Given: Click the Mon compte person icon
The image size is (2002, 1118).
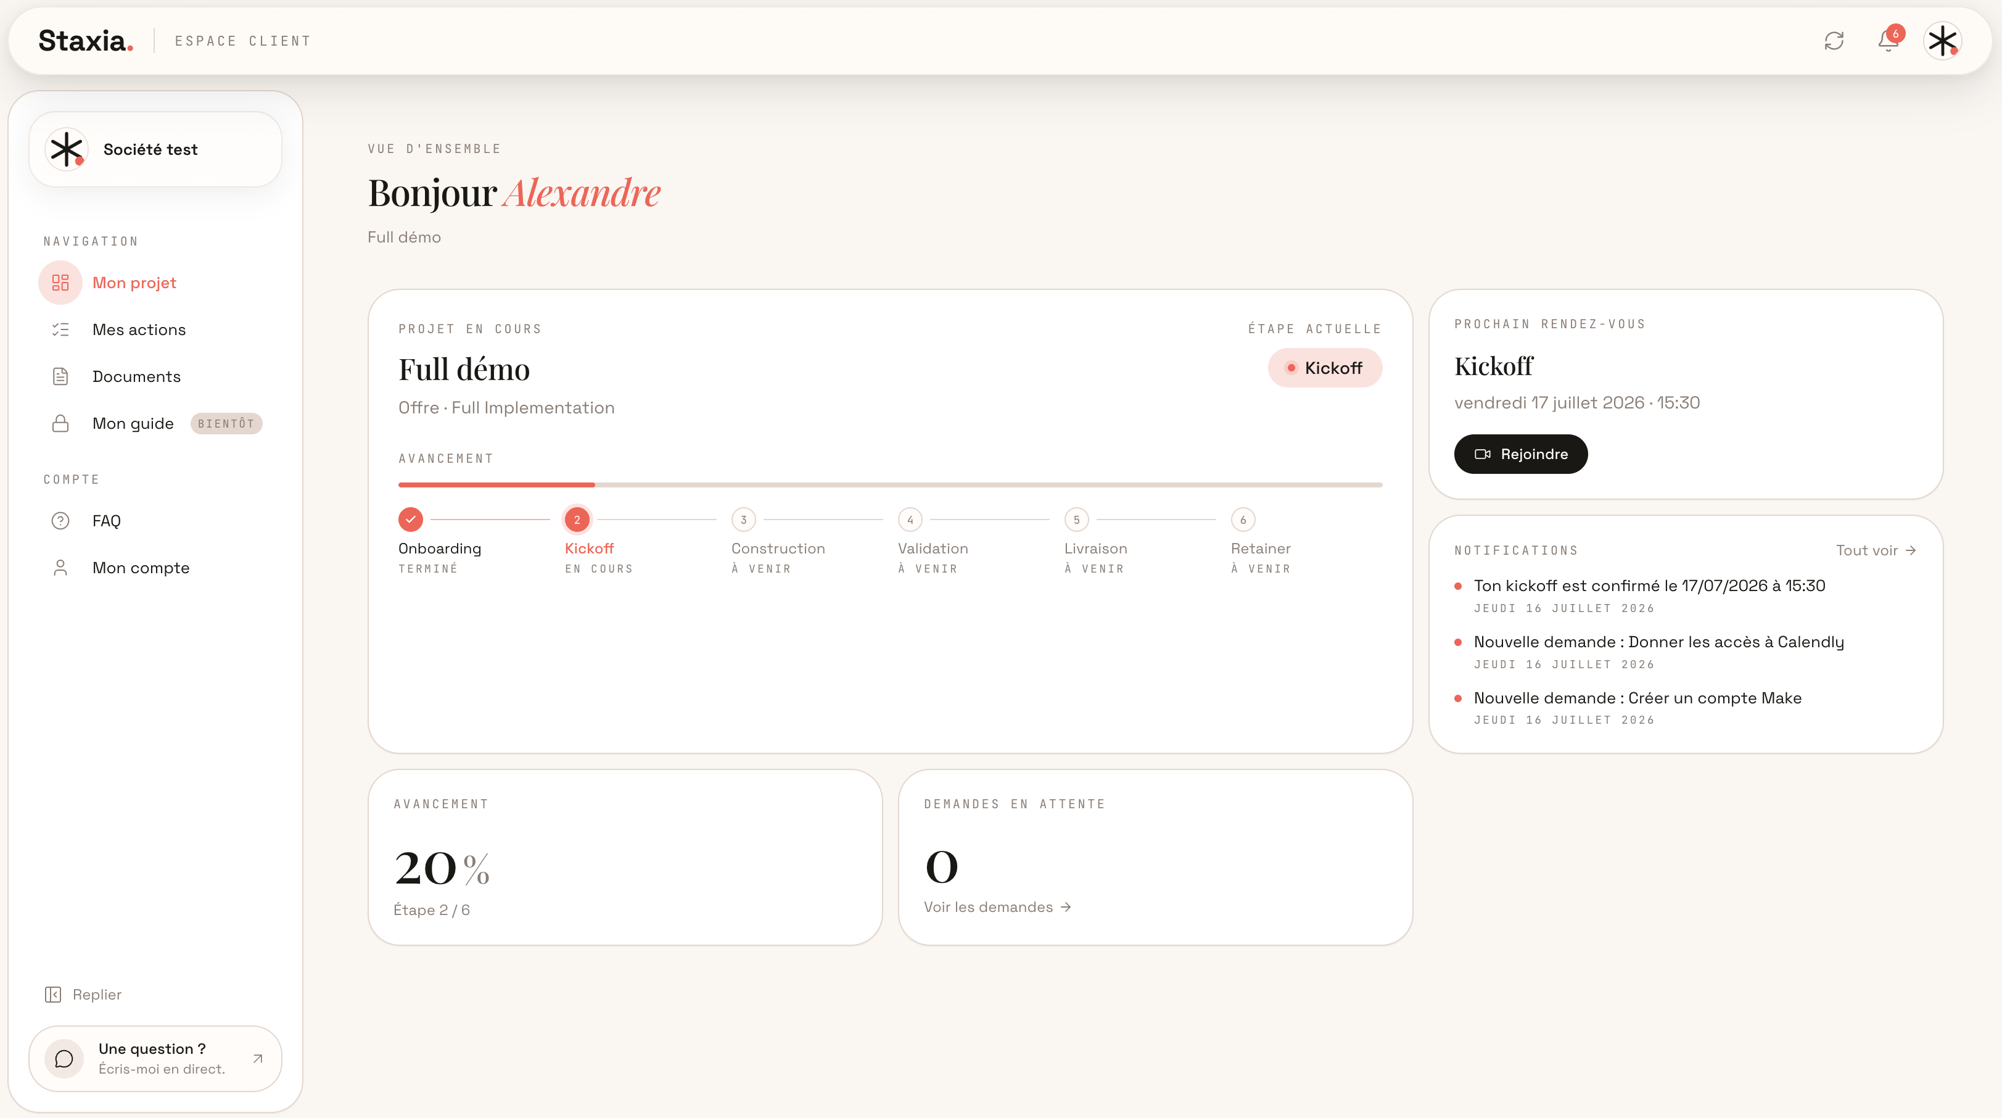Looking at the screenshot, I should 60,568.
